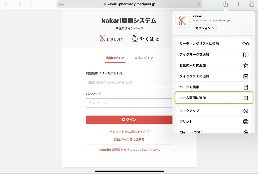This screenshot has height=174, width=258.
Task: Click the plus-square Add to Home icon
Action: coord(246,98)
